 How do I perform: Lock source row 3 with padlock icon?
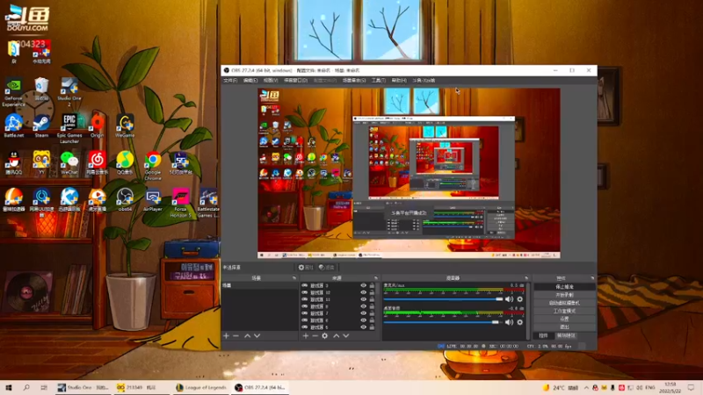tap(372, 285)
